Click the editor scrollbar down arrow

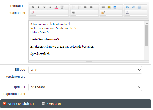click(147, 58)
